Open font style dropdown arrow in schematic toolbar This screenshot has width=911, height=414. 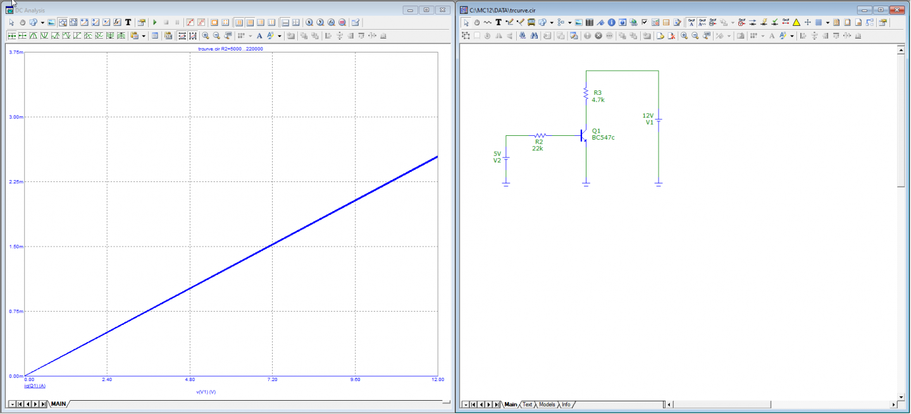click(792, 36)
